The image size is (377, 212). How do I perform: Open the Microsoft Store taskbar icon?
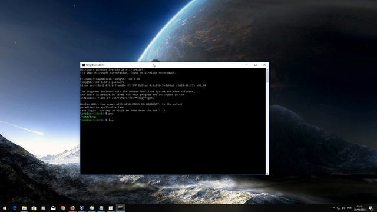(34, 208)
